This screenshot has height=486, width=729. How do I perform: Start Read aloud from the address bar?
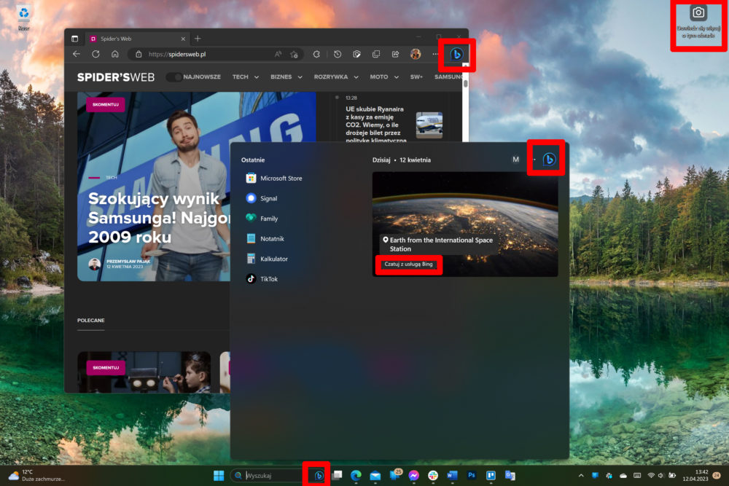point(278,55)
